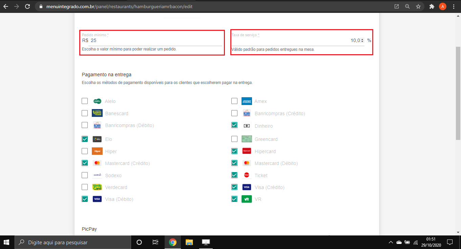Disable the Visa (Crédito) checkbox
The image size is (461, 249).
click(x=234, y=187)
